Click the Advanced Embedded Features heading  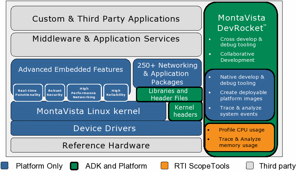pyautogui.click(x=71, y=69)
